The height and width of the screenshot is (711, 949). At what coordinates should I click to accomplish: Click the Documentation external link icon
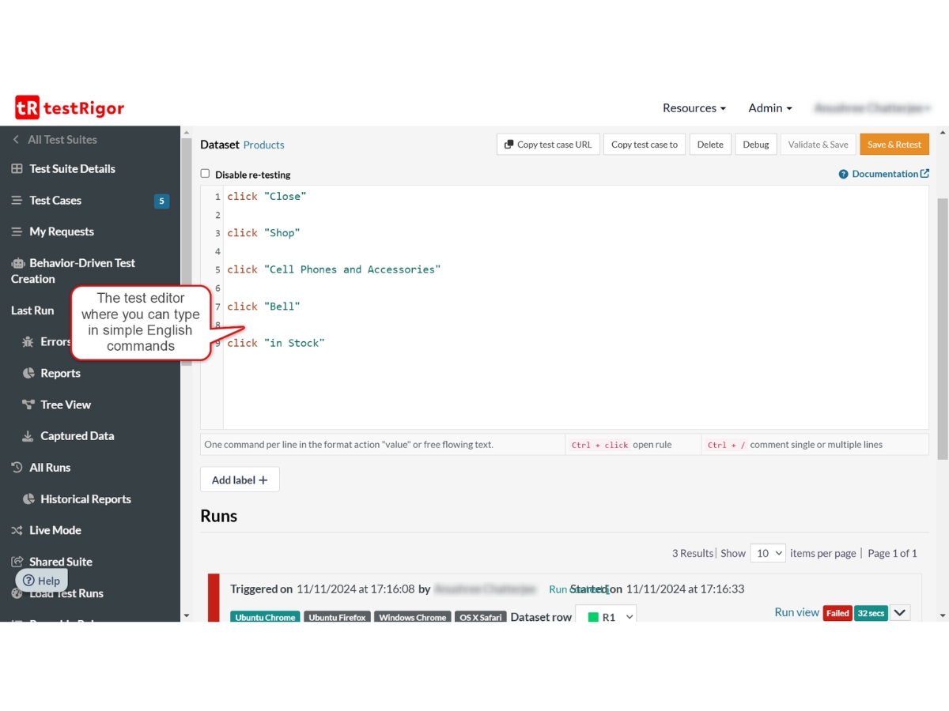(x=924, y=174)
